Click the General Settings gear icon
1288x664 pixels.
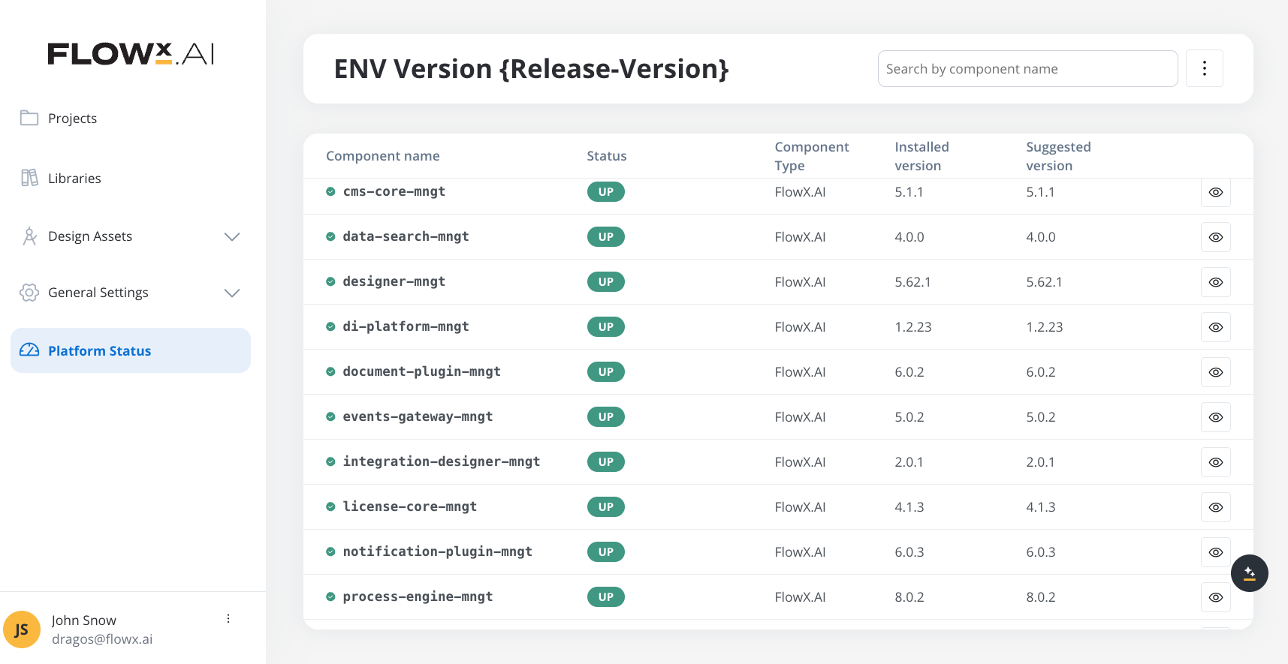(29, 293)
